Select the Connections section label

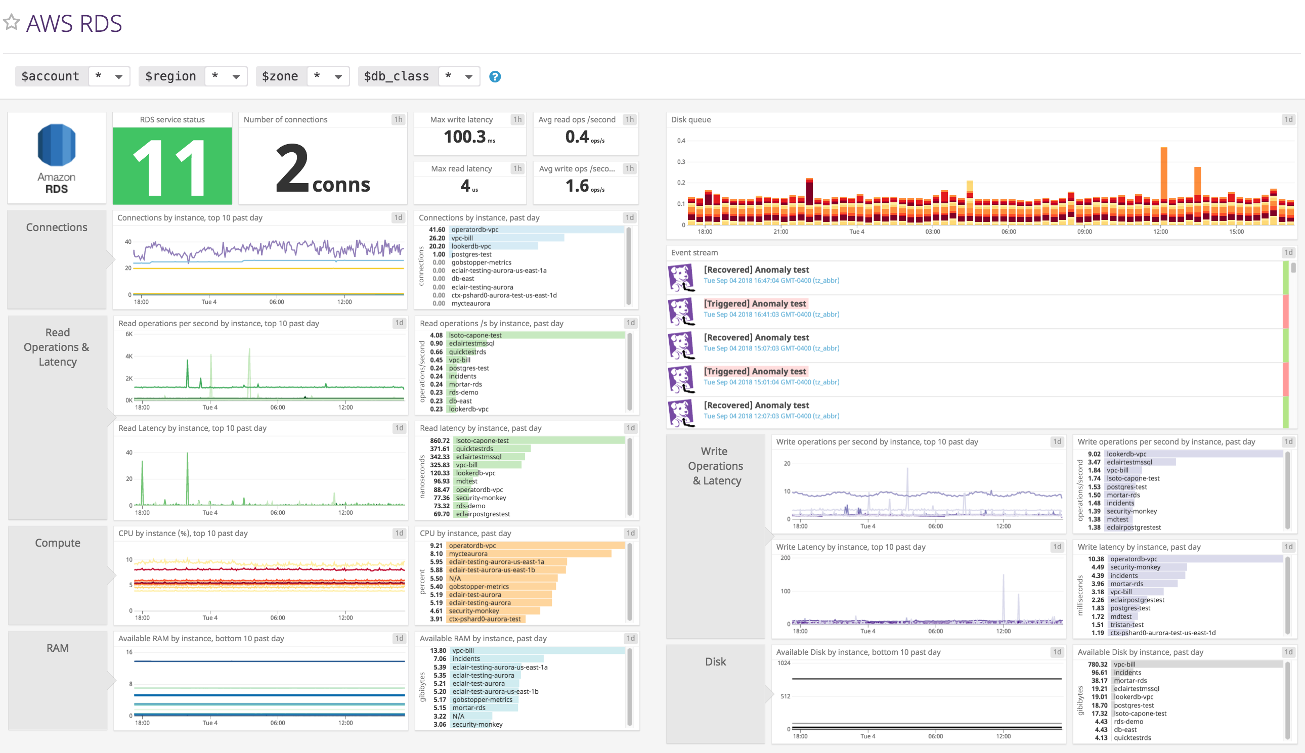click(57, 227)
